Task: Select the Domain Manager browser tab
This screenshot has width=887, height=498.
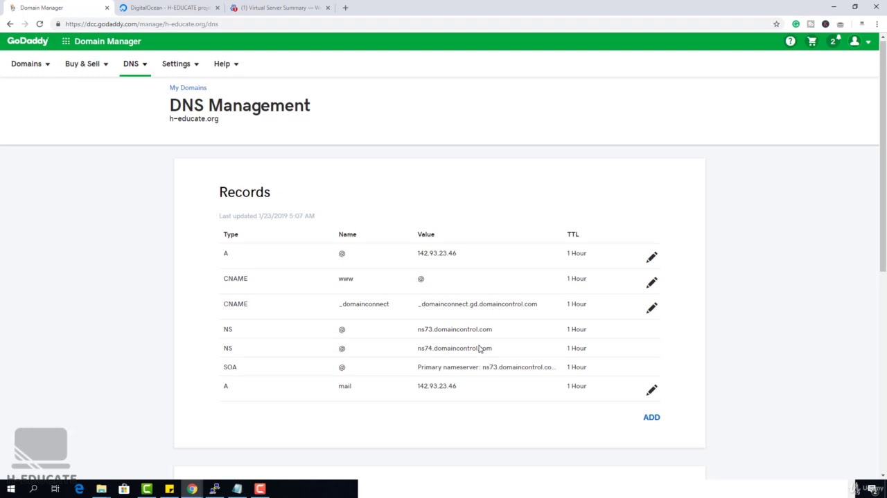Action: [58, 8]
